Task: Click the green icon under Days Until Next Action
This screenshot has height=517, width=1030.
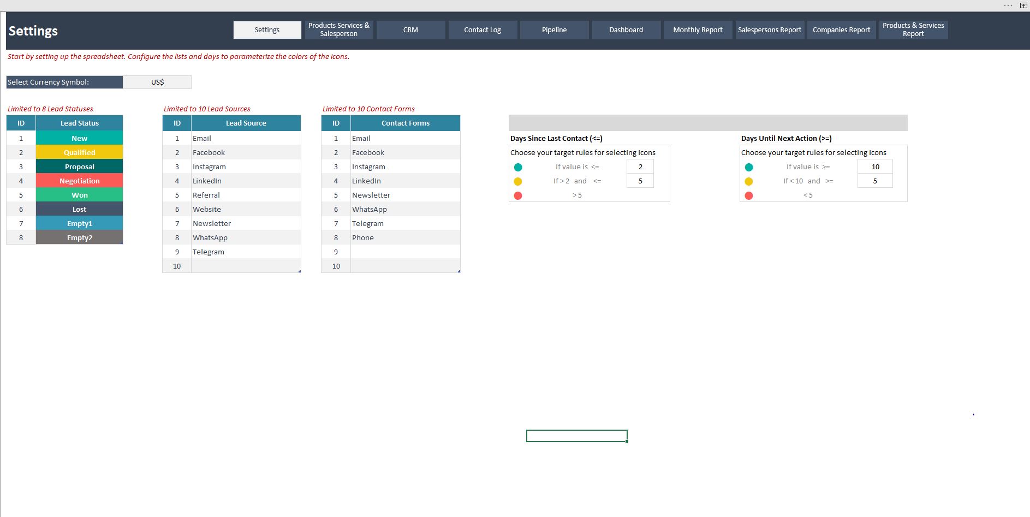Action: pos(749,167)
